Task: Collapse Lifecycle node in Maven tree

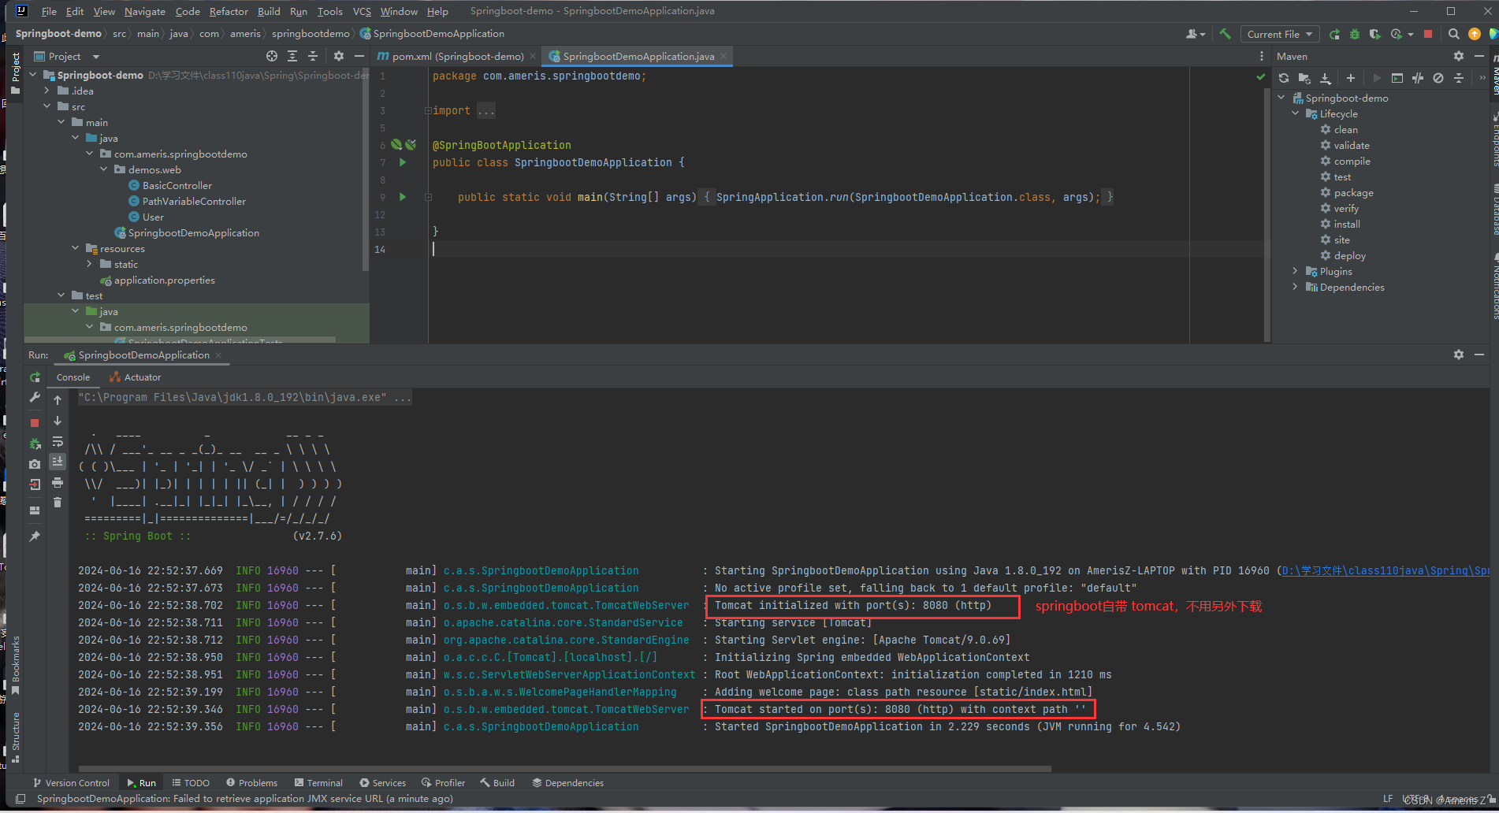Action: point(1296,113)
